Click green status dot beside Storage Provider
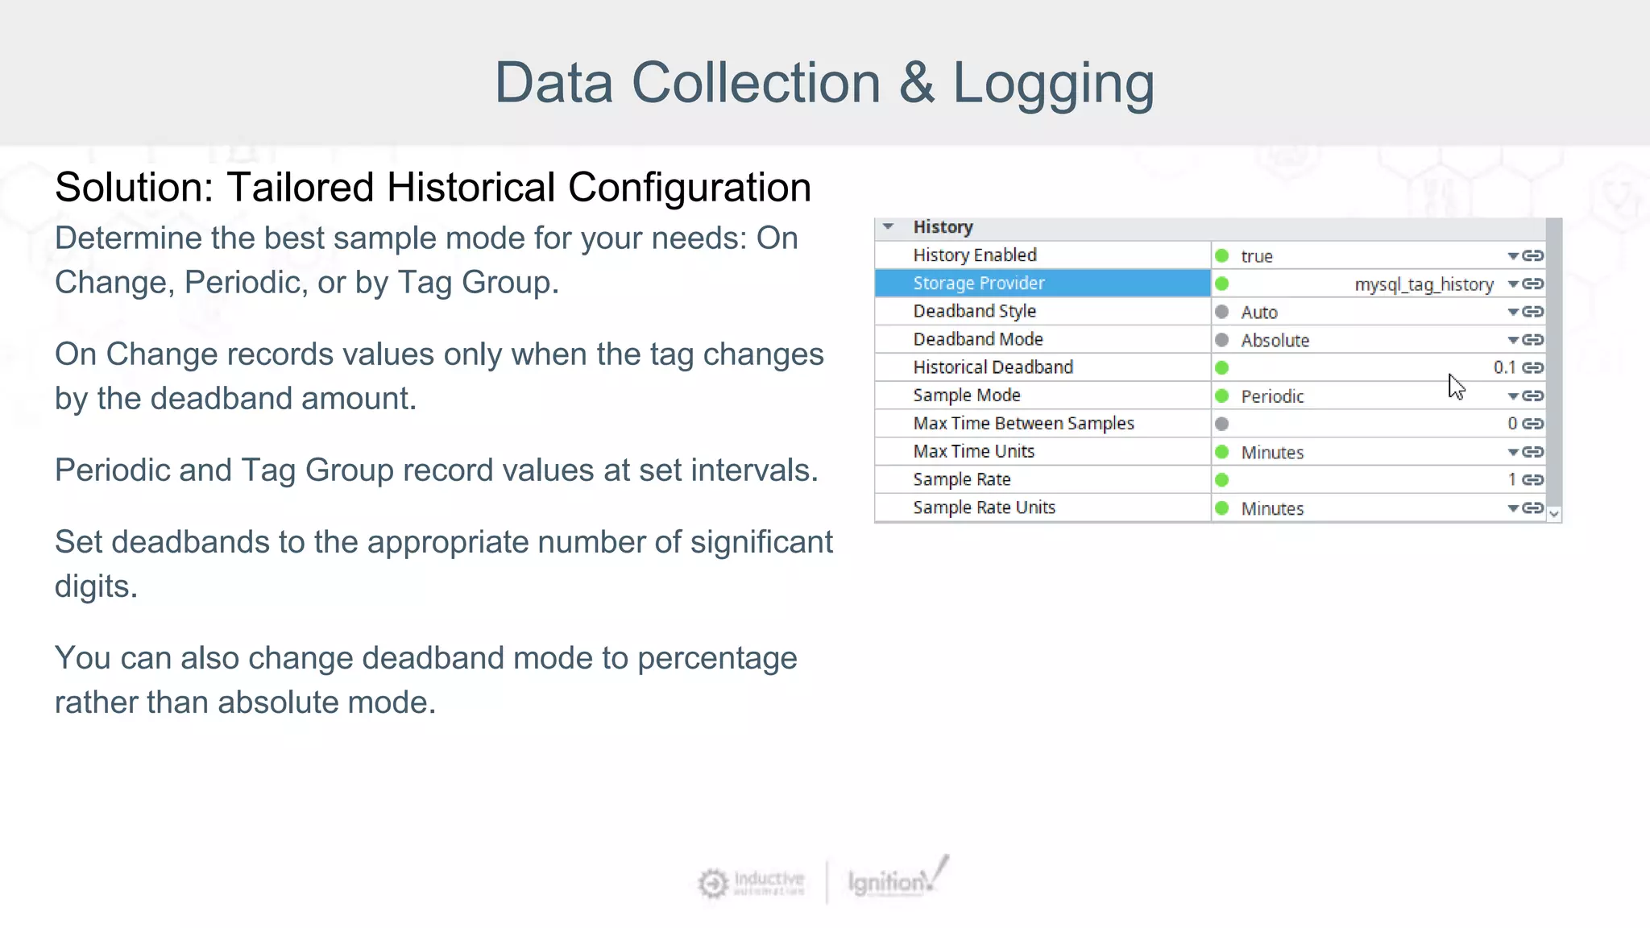Viewport: 1650px width, 928px height. (1222, 284)
